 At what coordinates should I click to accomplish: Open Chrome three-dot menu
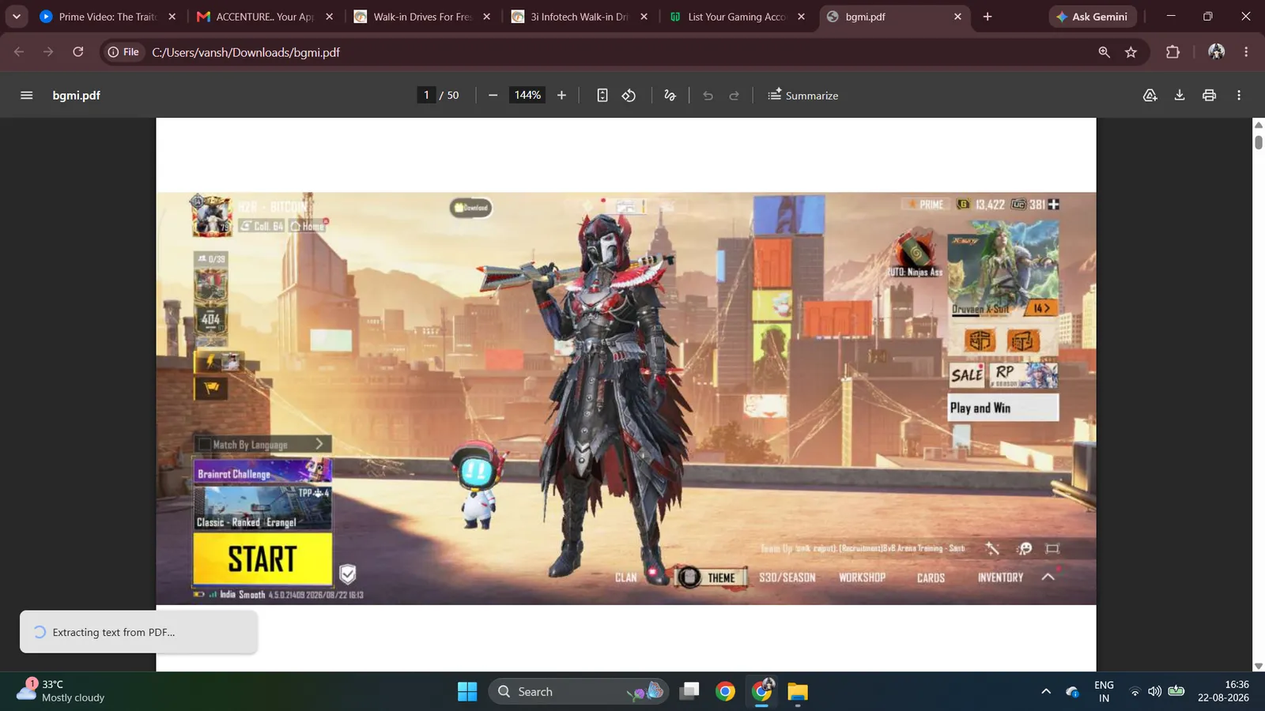(x=1246, y=52)
